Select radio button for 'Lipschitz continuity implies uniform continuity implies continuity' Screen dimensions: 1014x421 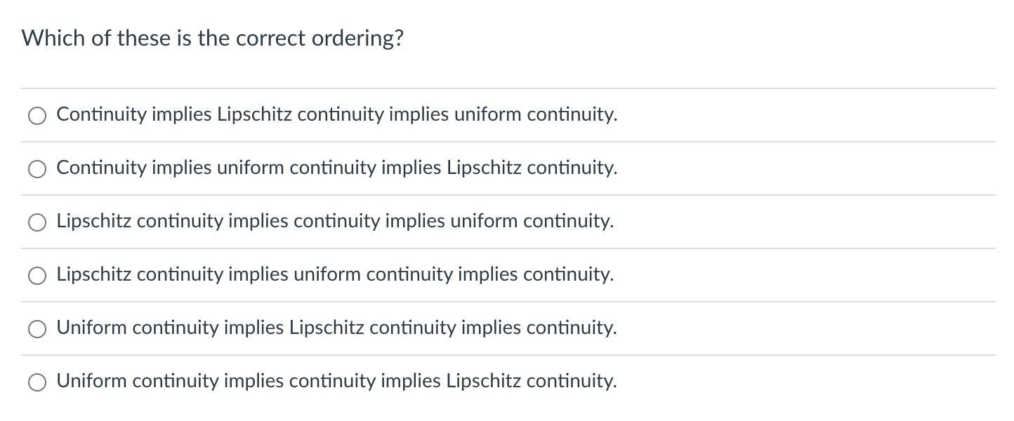37,275
